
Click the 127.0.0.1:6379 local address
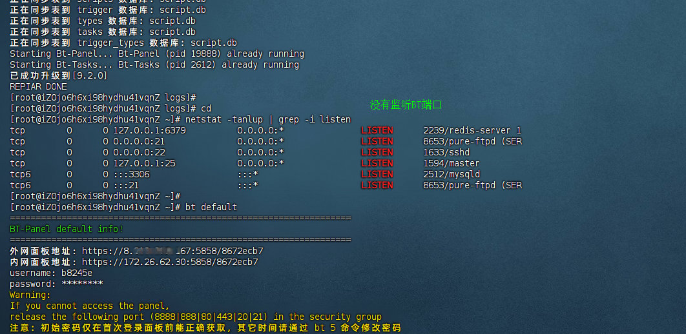[x=150, y=130]
